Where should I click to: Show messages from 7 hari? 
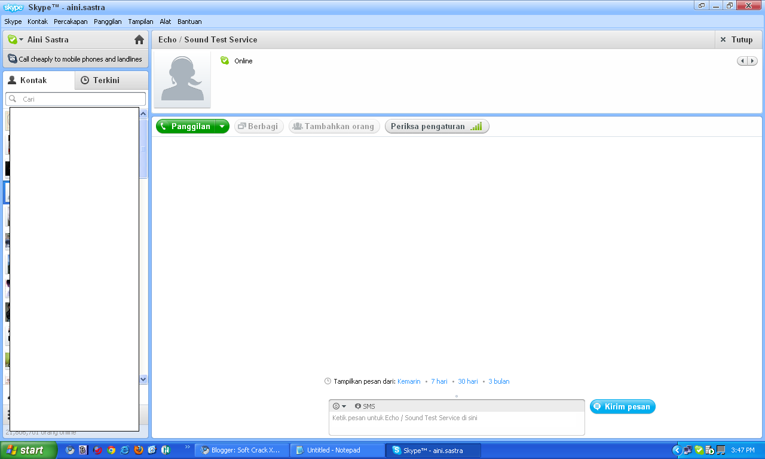click(439, 381)
